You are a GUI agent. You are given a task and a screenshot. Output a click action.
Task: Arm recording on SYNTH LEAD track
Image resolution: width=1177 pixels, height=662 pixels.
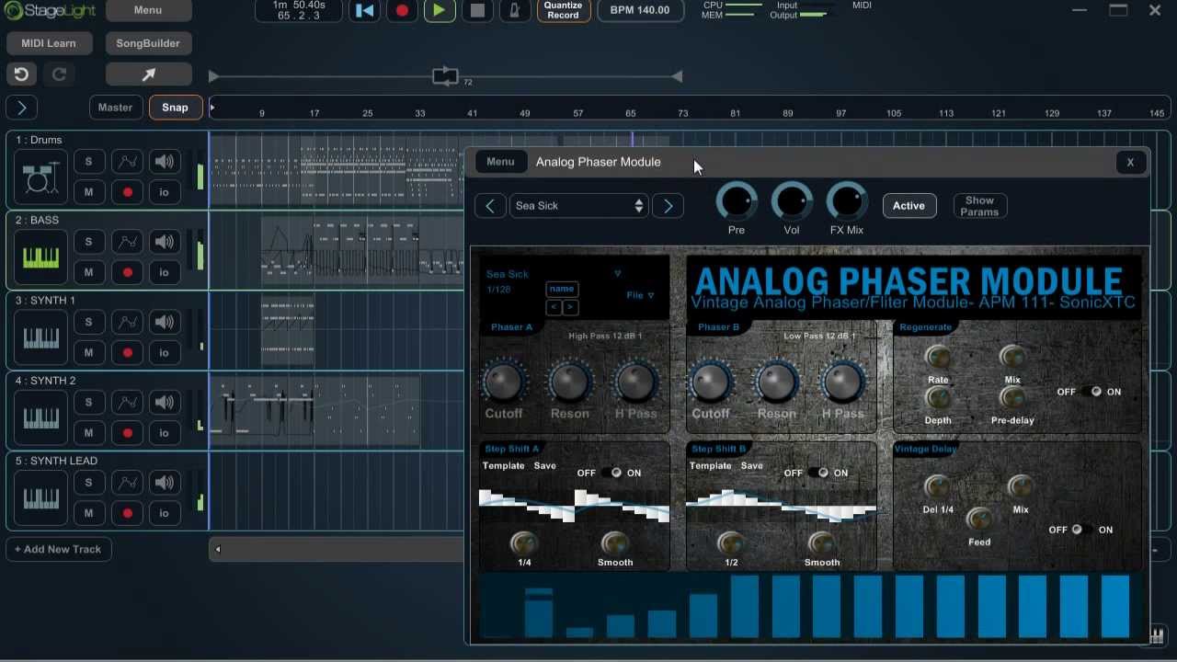point(127,513)
